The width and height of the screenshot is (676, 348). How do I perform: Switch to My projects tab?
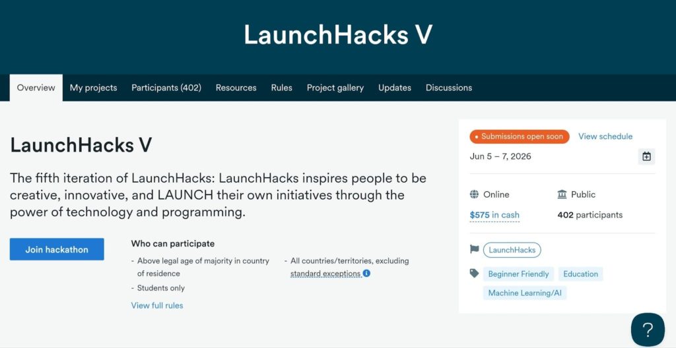(94, 88)
